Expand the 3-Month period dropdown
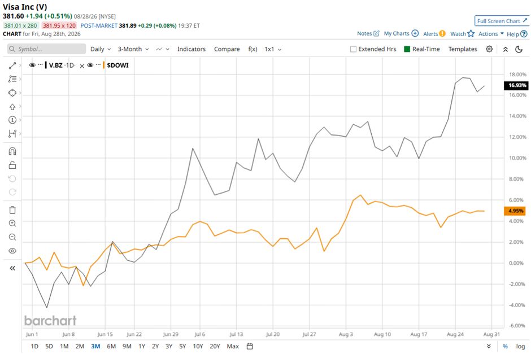 [133, 49]
